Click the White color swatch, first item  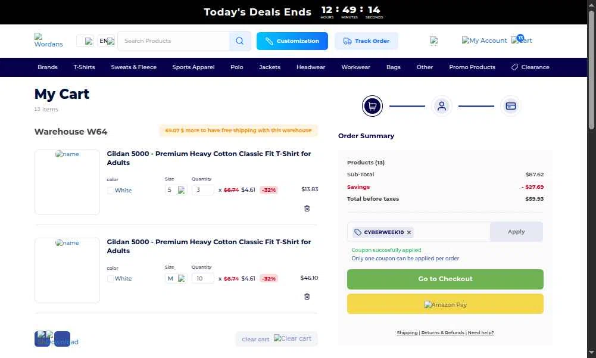click(110, 191)
